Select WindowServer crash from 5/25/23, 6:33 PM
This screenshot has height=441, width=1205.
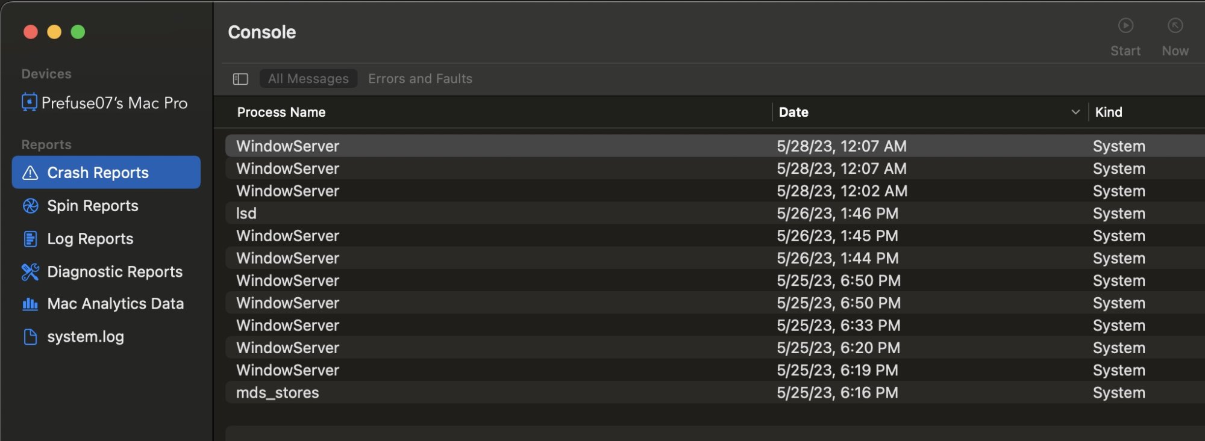[x=715, y=325]
